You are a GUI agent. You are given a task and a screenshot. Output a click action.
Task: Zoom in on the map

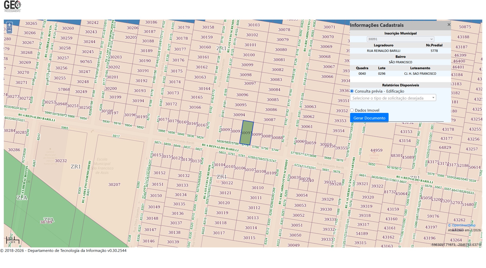[9, 25]
